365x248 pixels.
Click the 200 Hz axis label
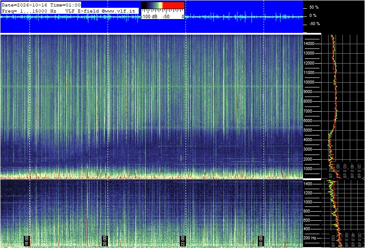coord(310,238)
